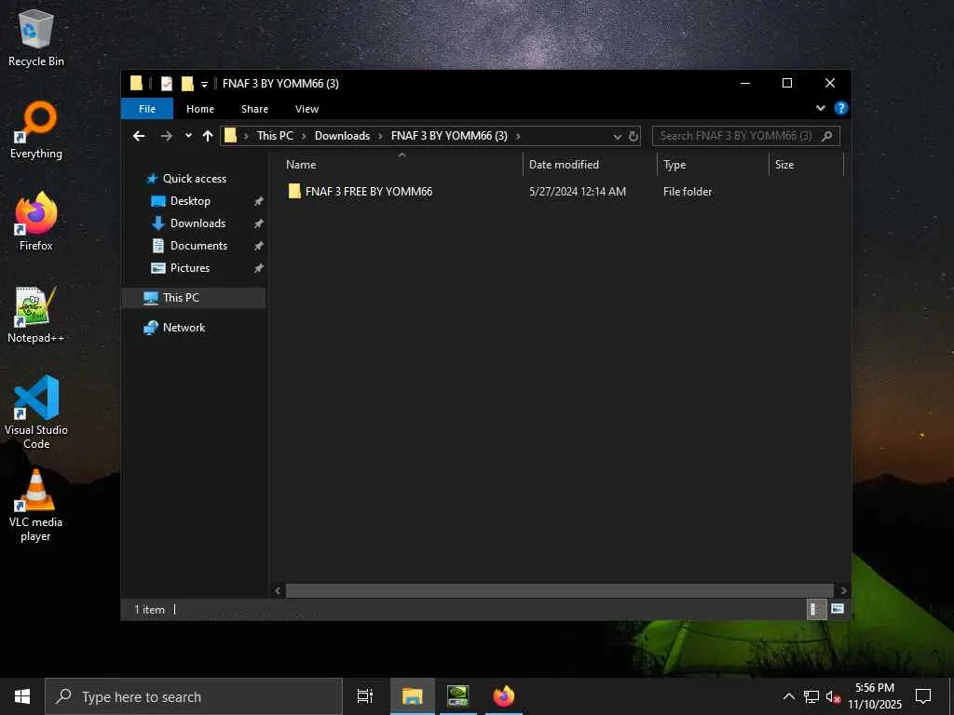This screenshot has width=954, height=715.
Task: Open the Notepad++ desktop shortcut
Action: pos(36,315)
